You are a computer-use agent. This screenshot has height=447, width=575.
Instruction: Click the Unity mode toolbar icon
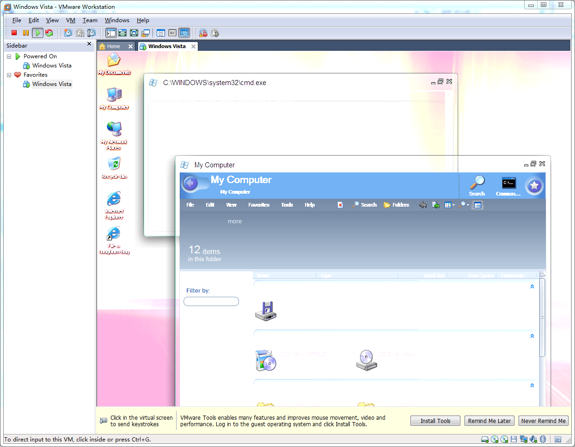click(146, 33)
